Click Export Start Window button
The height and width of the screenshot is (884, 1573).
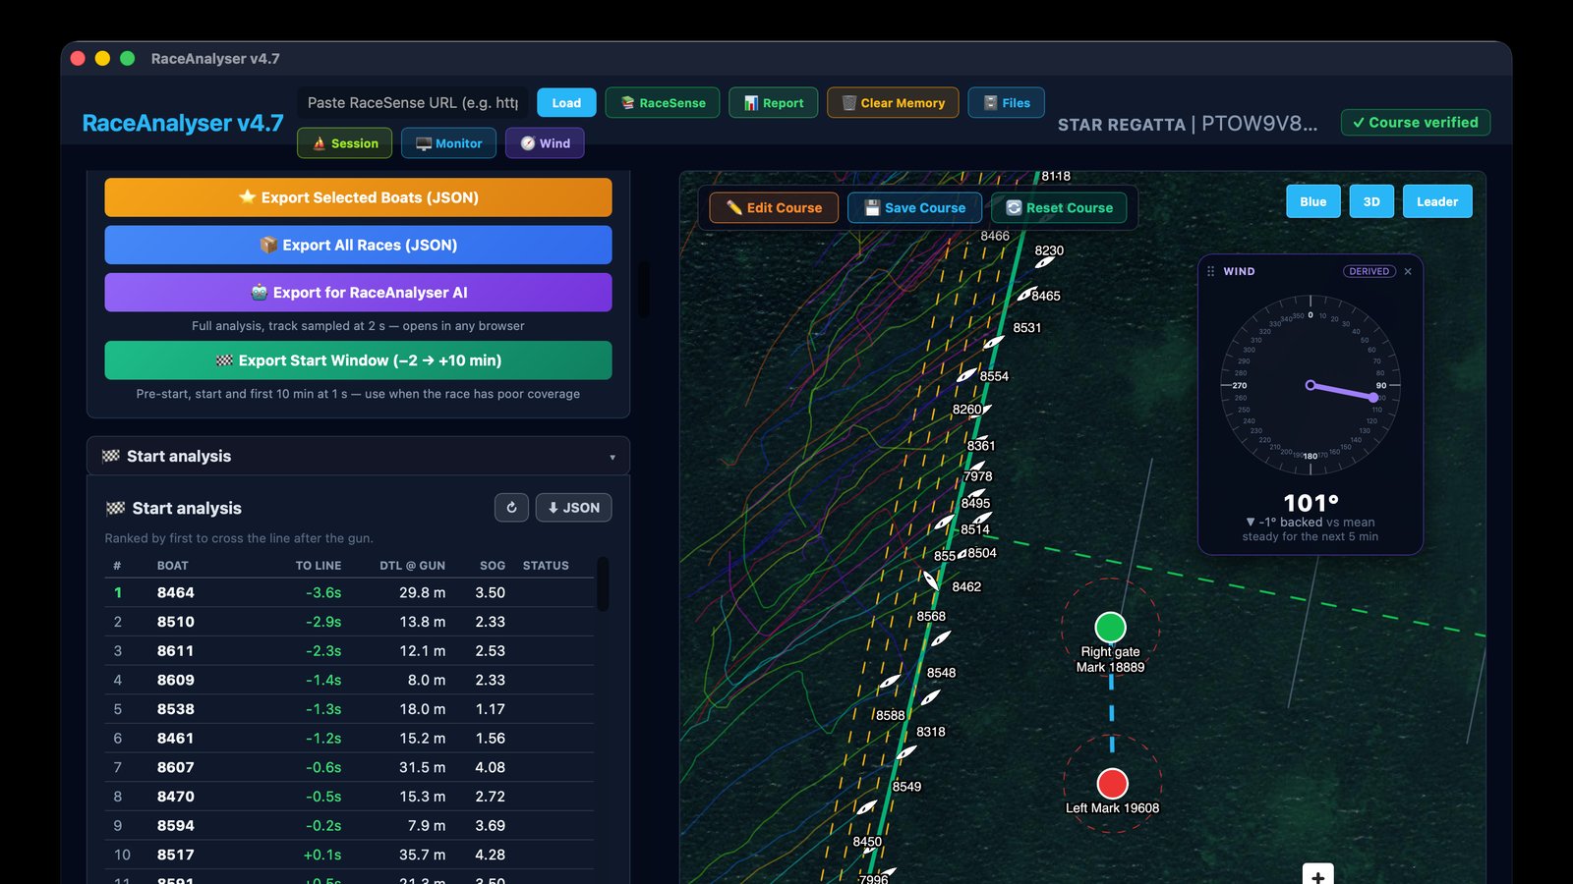[x=358, y=360]
